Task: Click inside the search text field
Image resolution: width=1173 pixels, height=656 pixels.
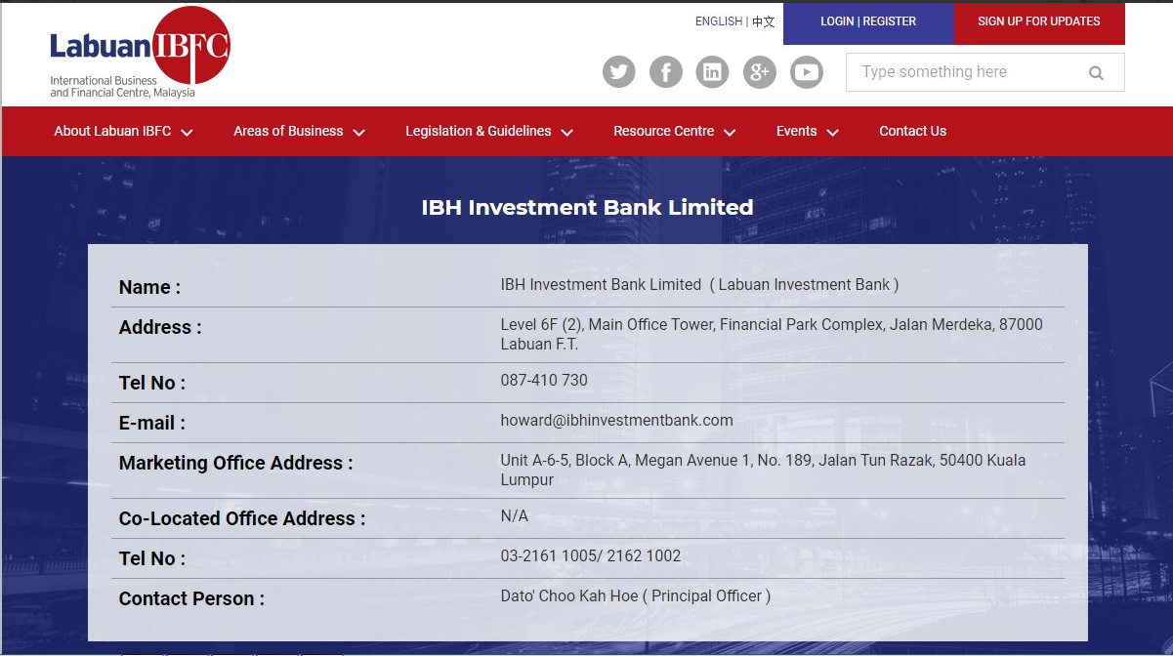Action: tap(967, 71)
